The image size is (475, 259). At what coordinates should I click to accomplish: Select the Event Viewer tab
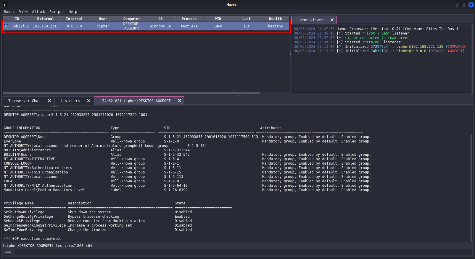pos(310,20)
